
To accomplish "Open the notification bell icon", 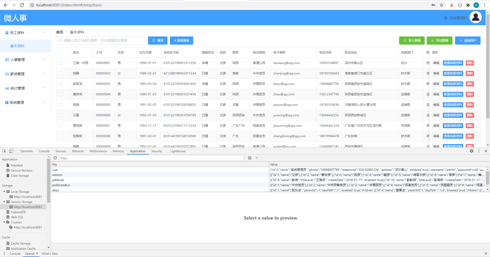I will pos(446,18).
